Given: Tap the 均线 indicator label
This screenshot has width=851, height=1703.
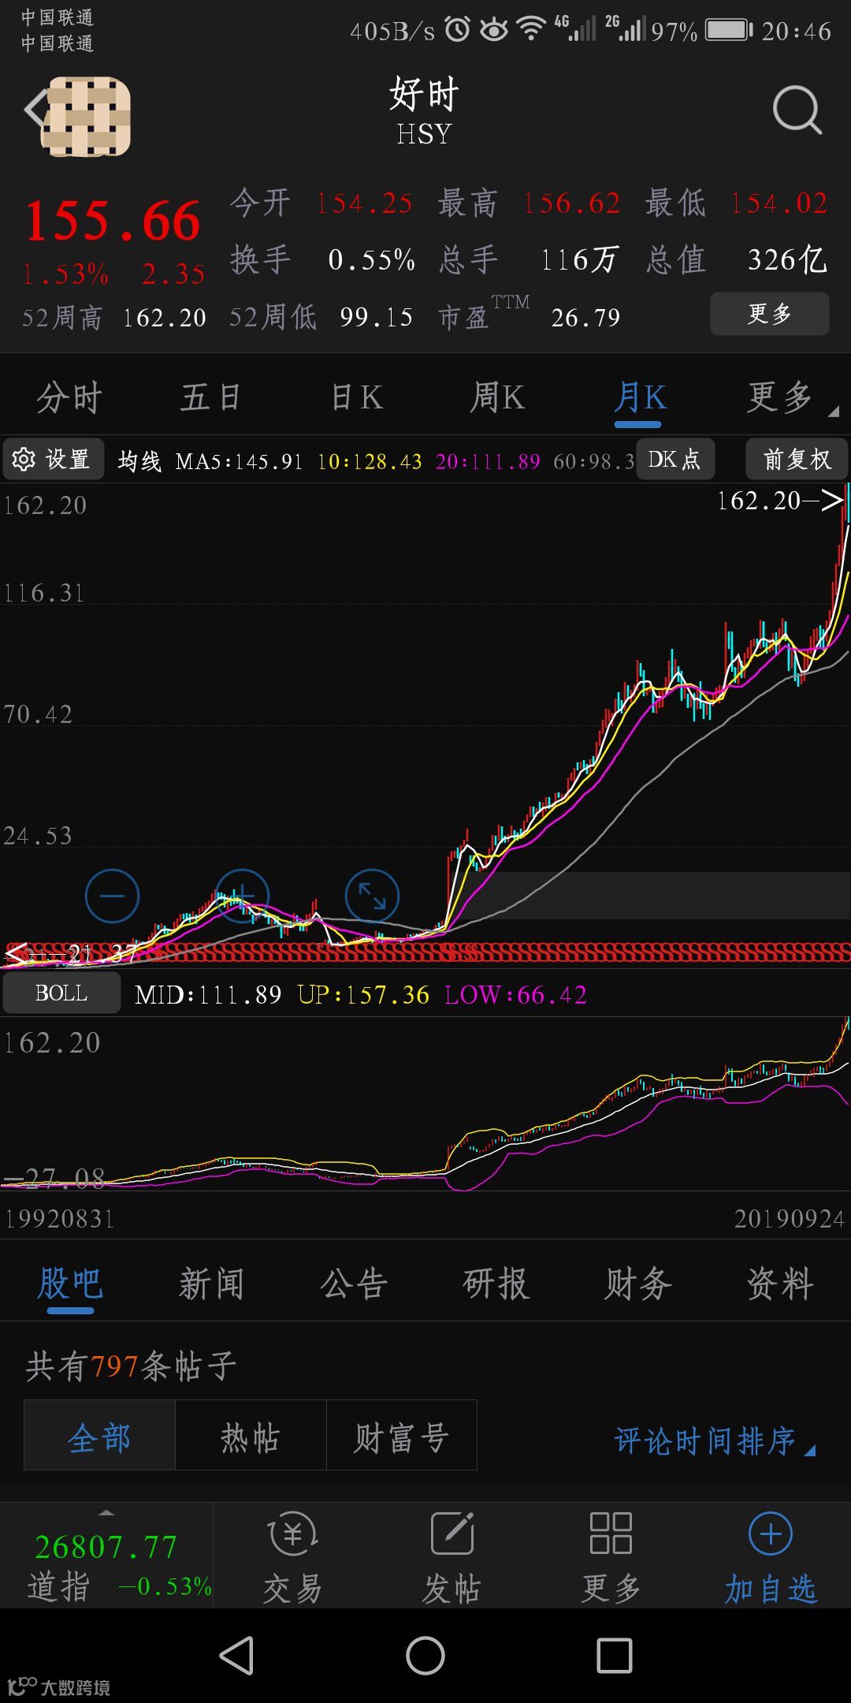Looking at the screenshot, I should (x=139, y=461).
